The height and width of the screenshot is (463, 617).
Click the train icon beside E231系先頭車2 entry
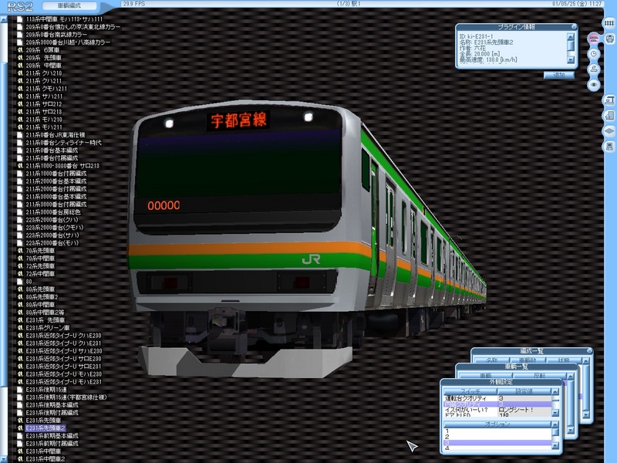(x=19, y=428)
